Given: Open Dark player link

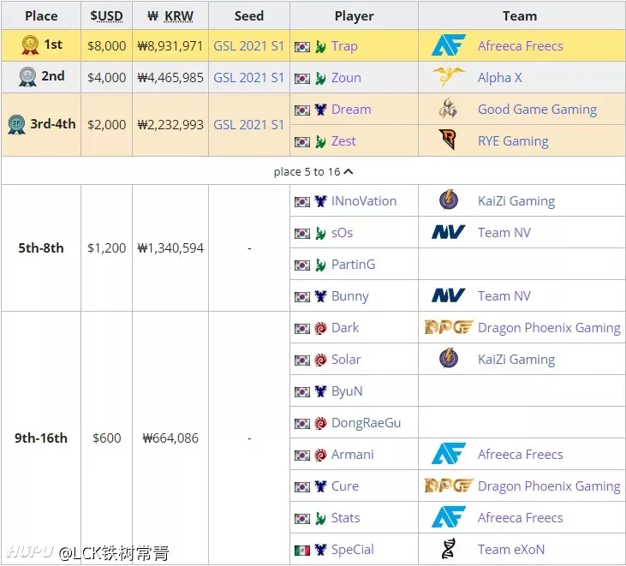Looking at the screenshot, I should point(345,328).
